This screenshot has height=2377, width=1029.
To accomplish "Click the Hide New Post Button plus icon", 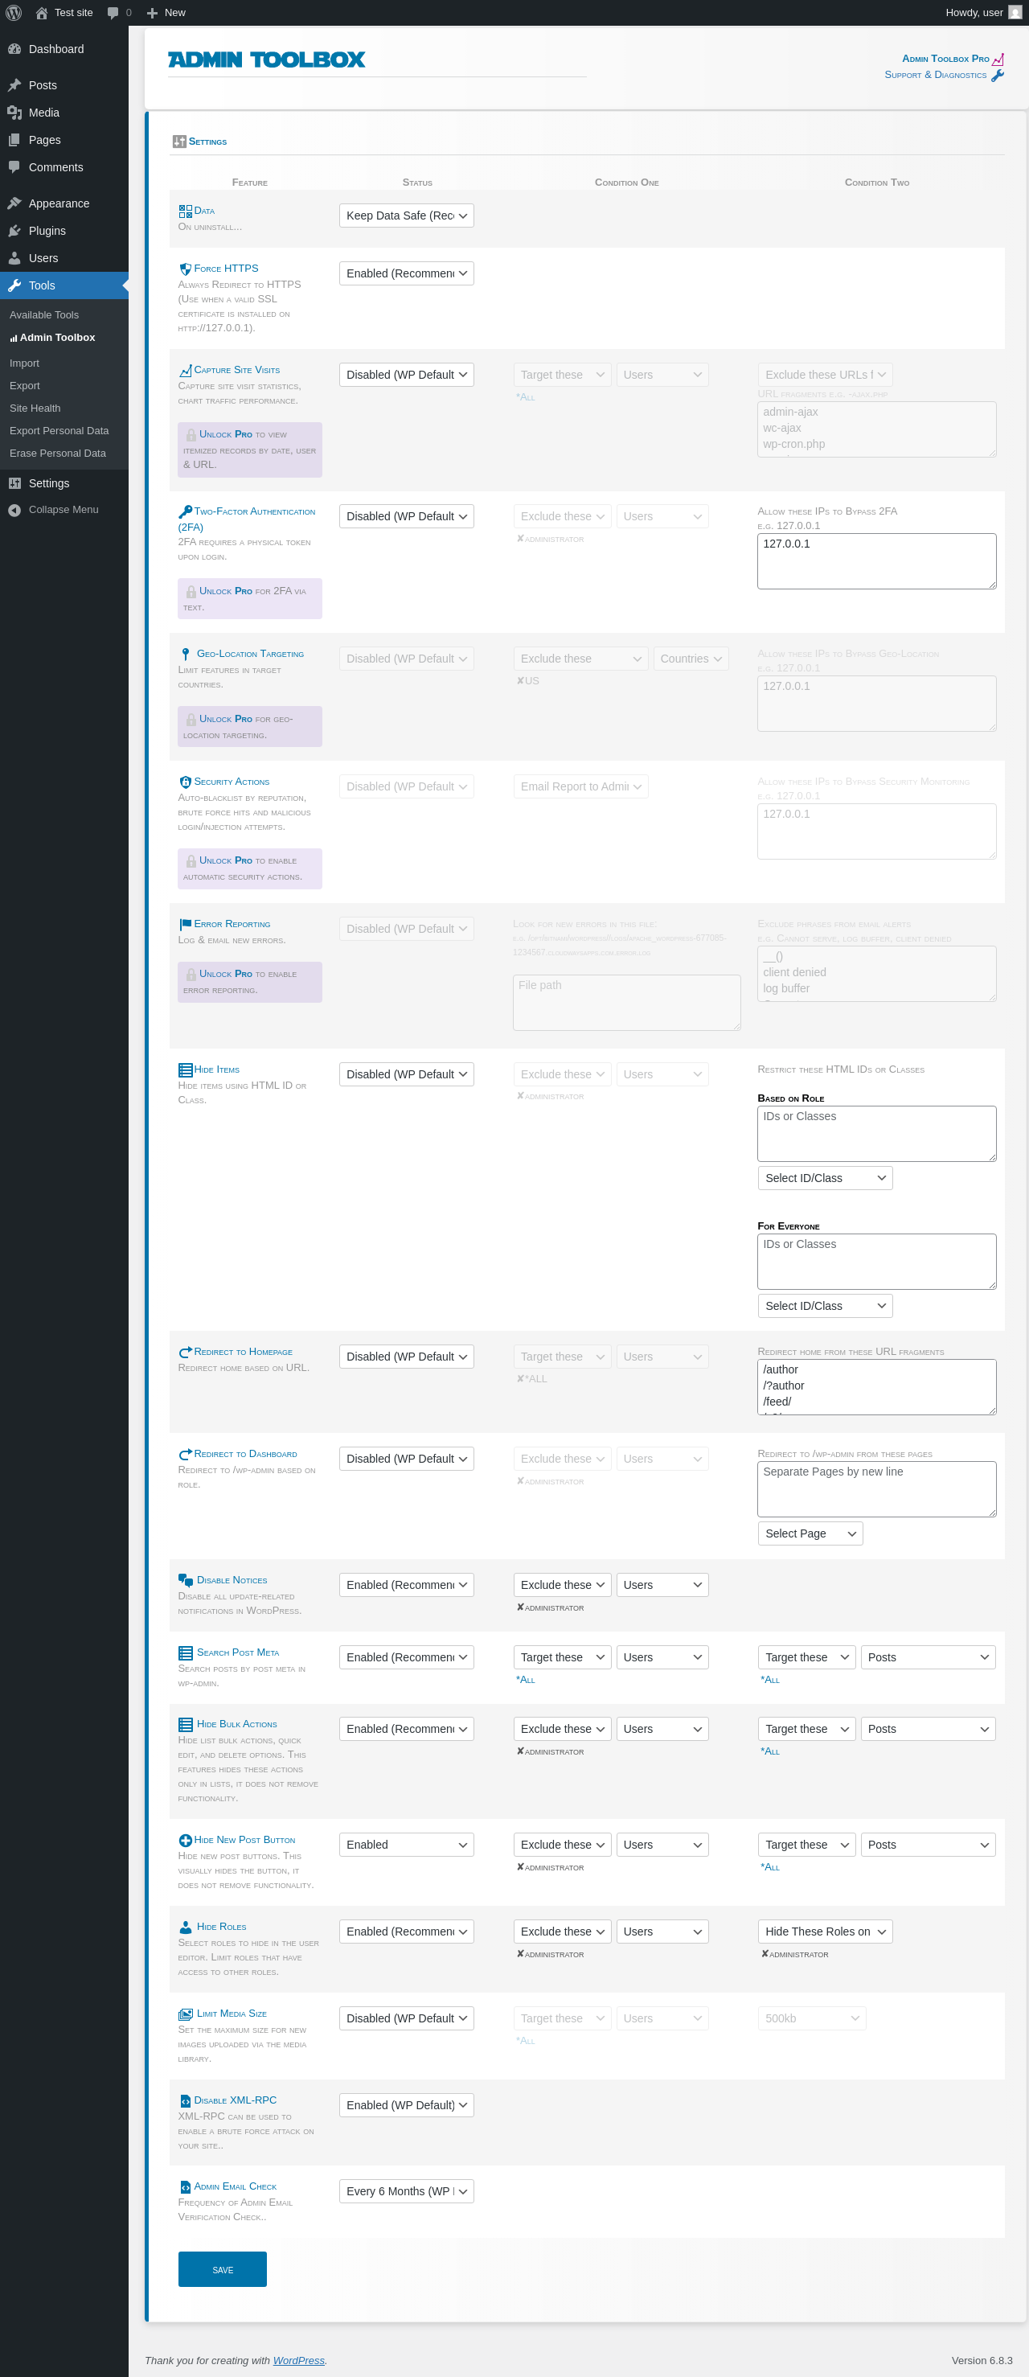I will [x=185, y=1840].
